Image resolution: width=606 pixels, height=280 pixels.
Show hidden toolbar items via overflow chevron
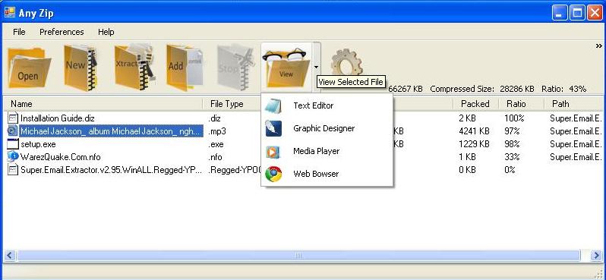[599, 46]
